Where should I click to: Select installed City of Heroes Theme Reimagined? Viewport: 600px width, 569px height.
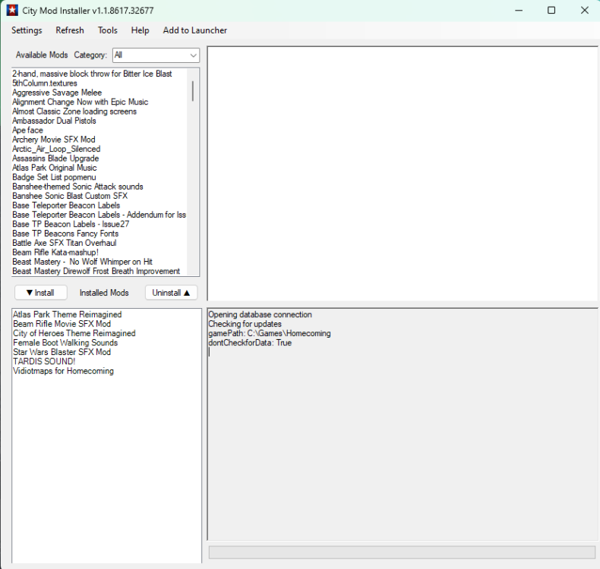coord(74,333)
